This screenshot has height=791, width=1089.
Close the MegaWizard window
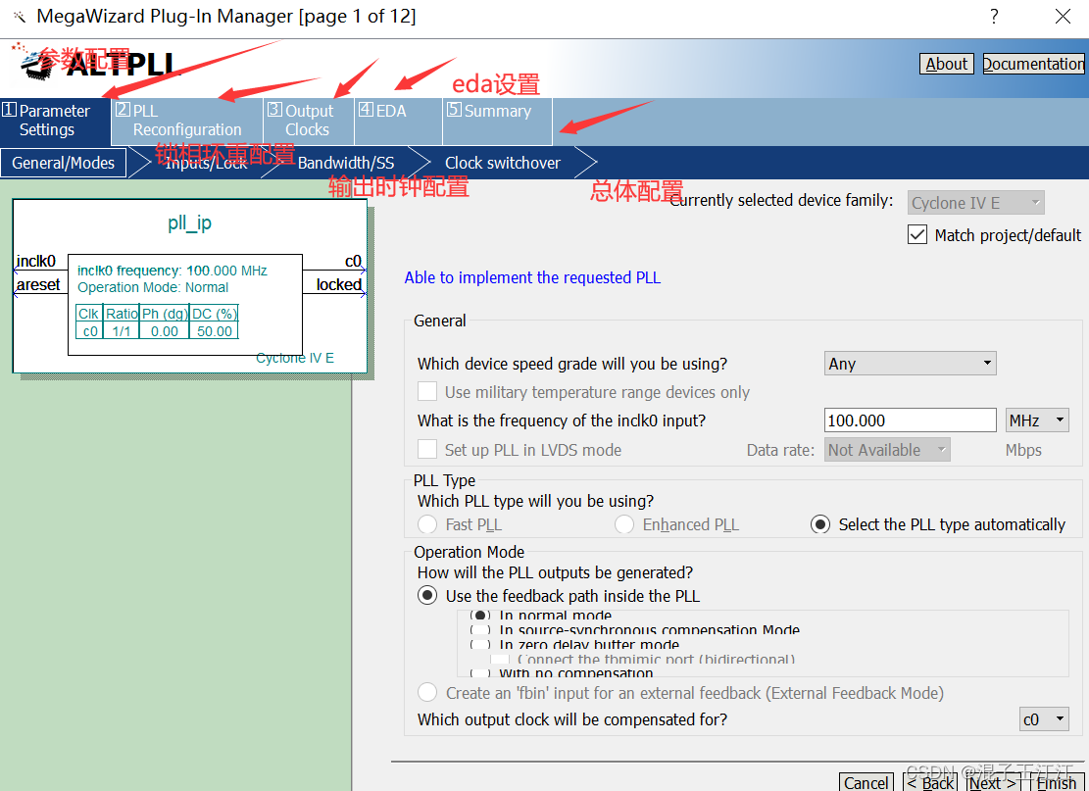click(1063, 16)
